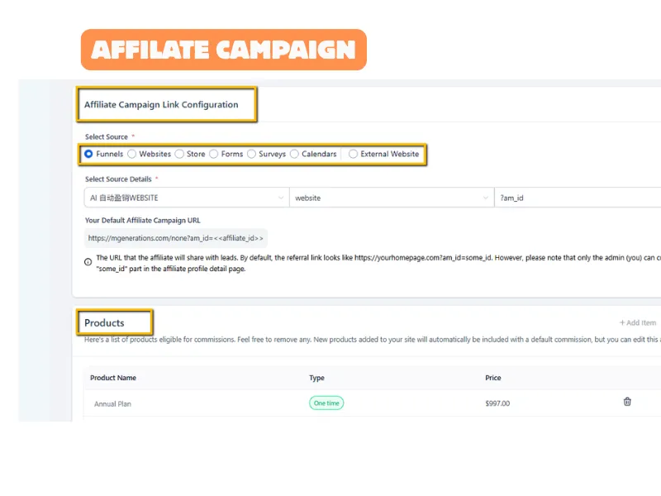The height and width of the screenshot is (496, 661).
Task: Choose Websites as the source
Action: tap(132, 154)
